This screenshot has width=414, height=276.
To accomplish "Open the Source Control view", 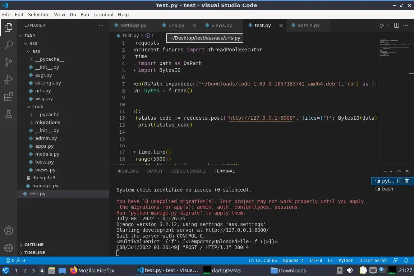I will click(9, 62).
